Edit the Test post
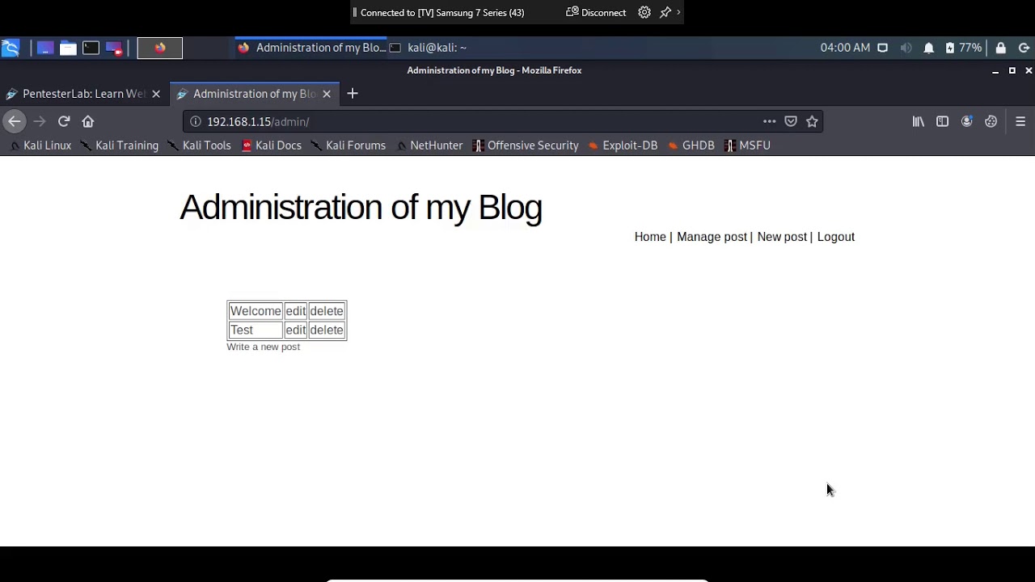 [296, 330]
